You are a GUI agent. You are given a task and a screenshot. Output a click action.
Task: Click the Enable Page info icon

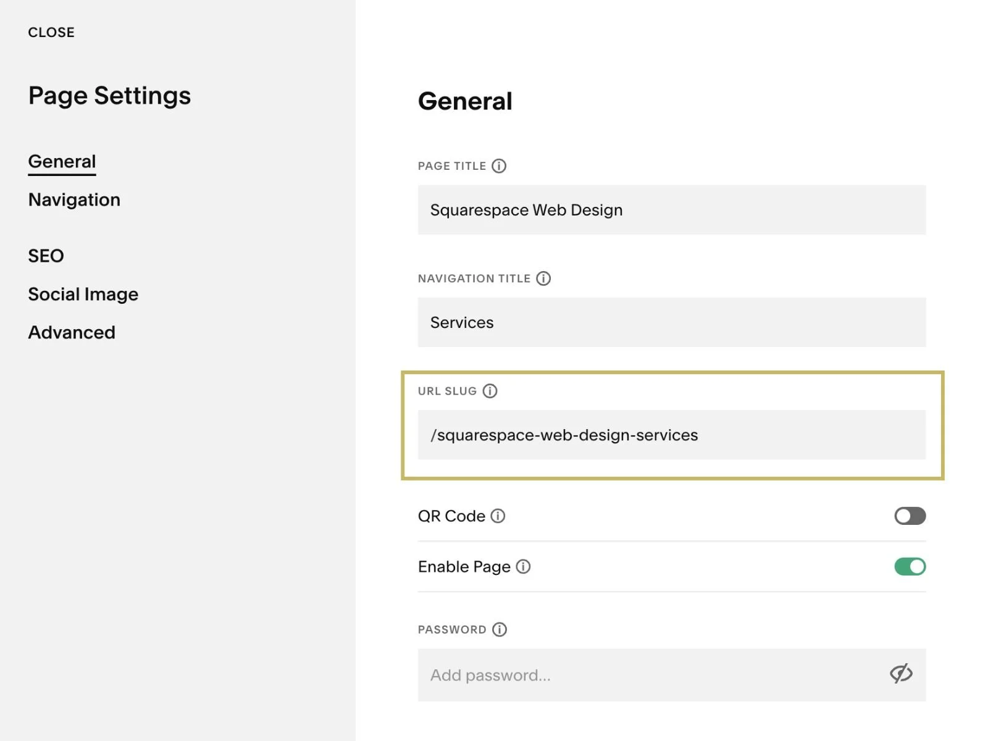(x=523, y=566)
